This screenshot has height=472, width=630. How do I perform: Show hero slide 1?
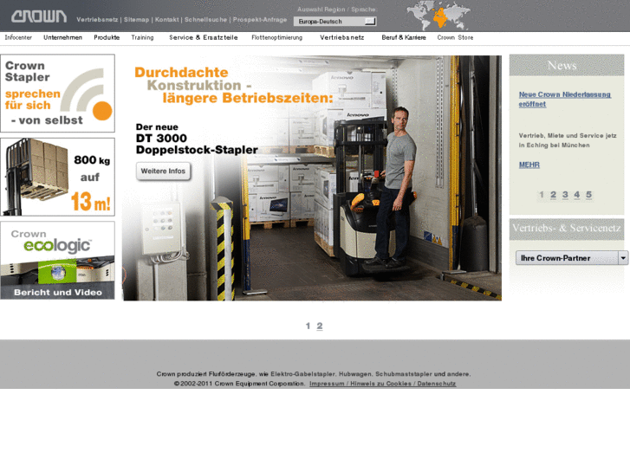click(308, 326)
